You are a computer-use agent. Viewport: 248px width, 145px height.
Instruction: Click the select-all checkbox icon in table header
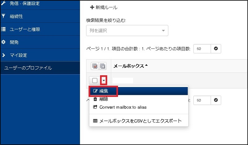click(x=95, y=66)
